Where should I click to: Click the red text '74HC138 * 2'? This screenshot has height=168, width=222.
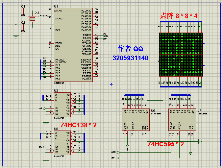coord(79,125)
